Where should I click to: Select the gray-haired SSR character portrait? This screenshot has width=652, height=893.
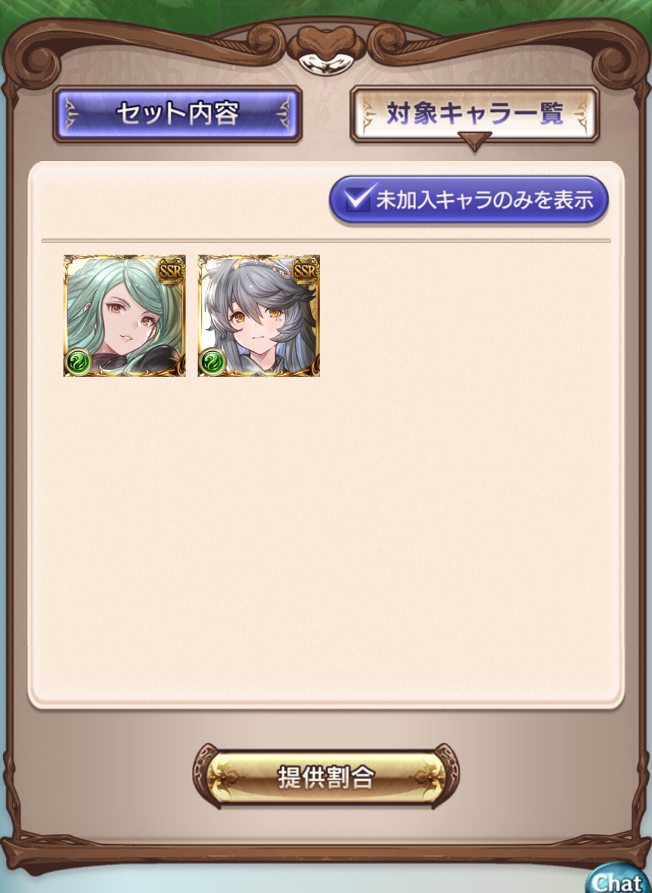point(259,316)
